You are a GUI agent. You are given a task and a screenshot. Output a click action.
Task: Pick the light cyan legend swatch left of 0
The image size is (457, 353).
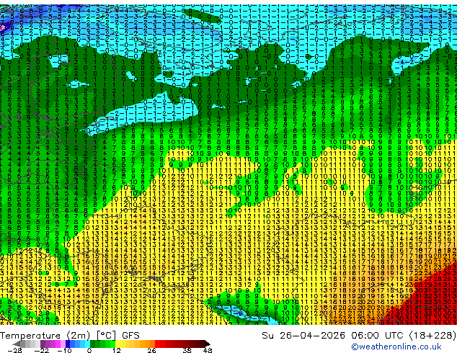(87, 344)
